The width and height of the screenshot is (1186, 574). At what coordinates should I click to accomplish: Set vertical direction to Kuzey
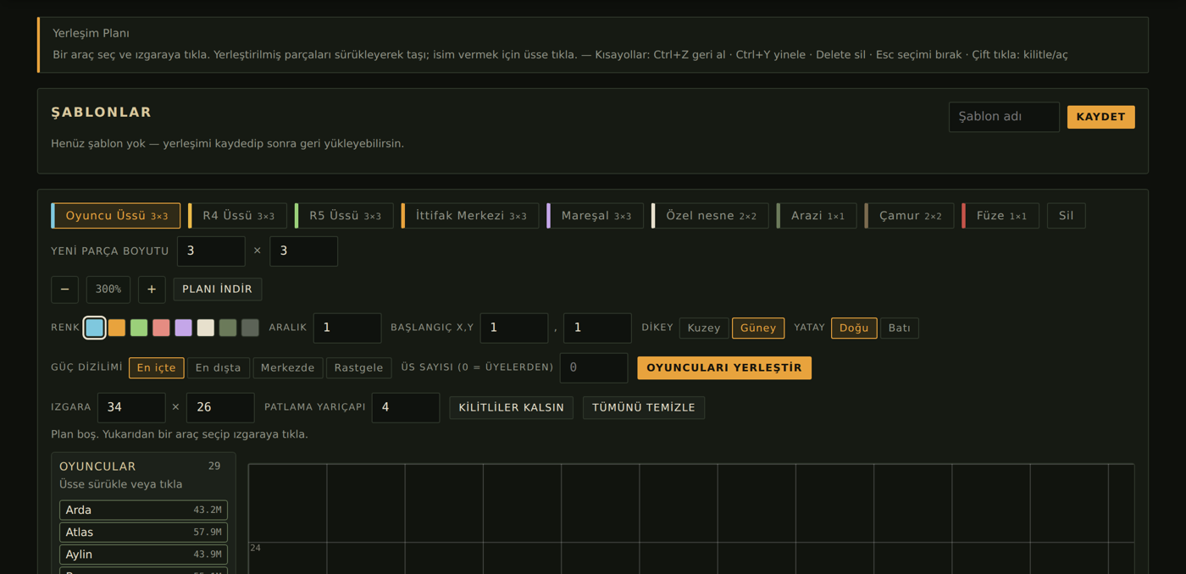704,328
